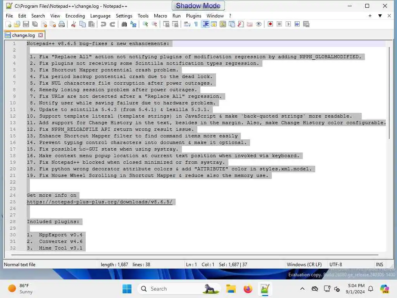Screen dimensions: 397x298
Task: Click the user-defined language icon
Action: (214, 24)
